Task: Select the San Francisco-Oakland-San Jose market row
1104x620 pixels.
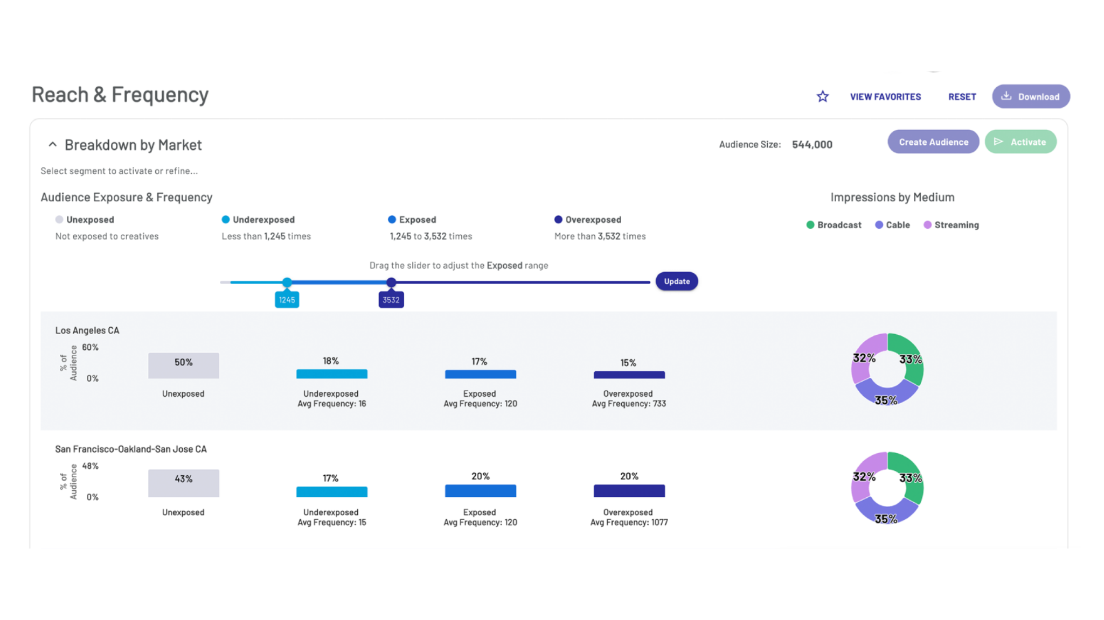Action: [x=548, y=489]
